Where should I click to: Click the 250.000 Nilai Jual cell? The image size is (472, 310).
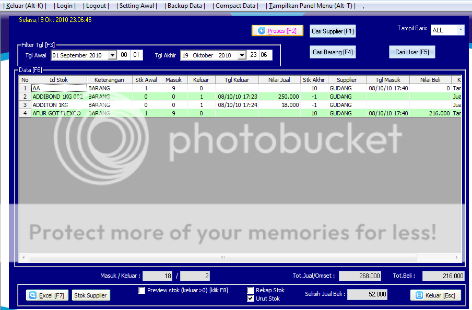[x=279, y=97]
